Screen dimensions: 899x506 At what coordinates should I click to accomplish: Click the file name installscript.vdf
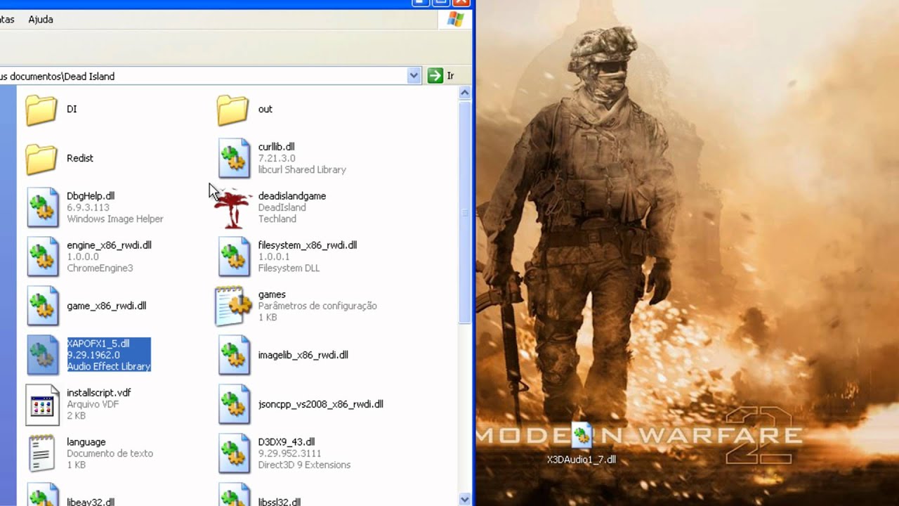tap(99, 393)
